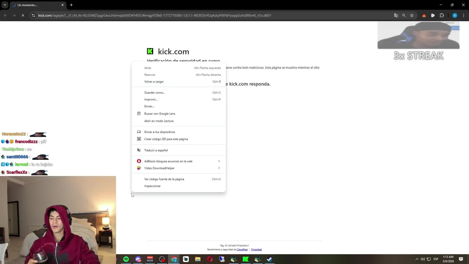Open the red fox extension icon
Viewport: 469px width, 264px height.
tap(424, 15)
